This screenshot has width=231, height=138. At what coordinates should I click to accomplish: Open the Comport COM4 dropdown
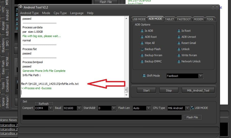[x=51, y=108]
